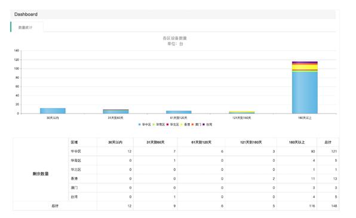356x218 pixels.
Task: Toggle 华南区 series in chart legend
Action: tap(159, 124)
